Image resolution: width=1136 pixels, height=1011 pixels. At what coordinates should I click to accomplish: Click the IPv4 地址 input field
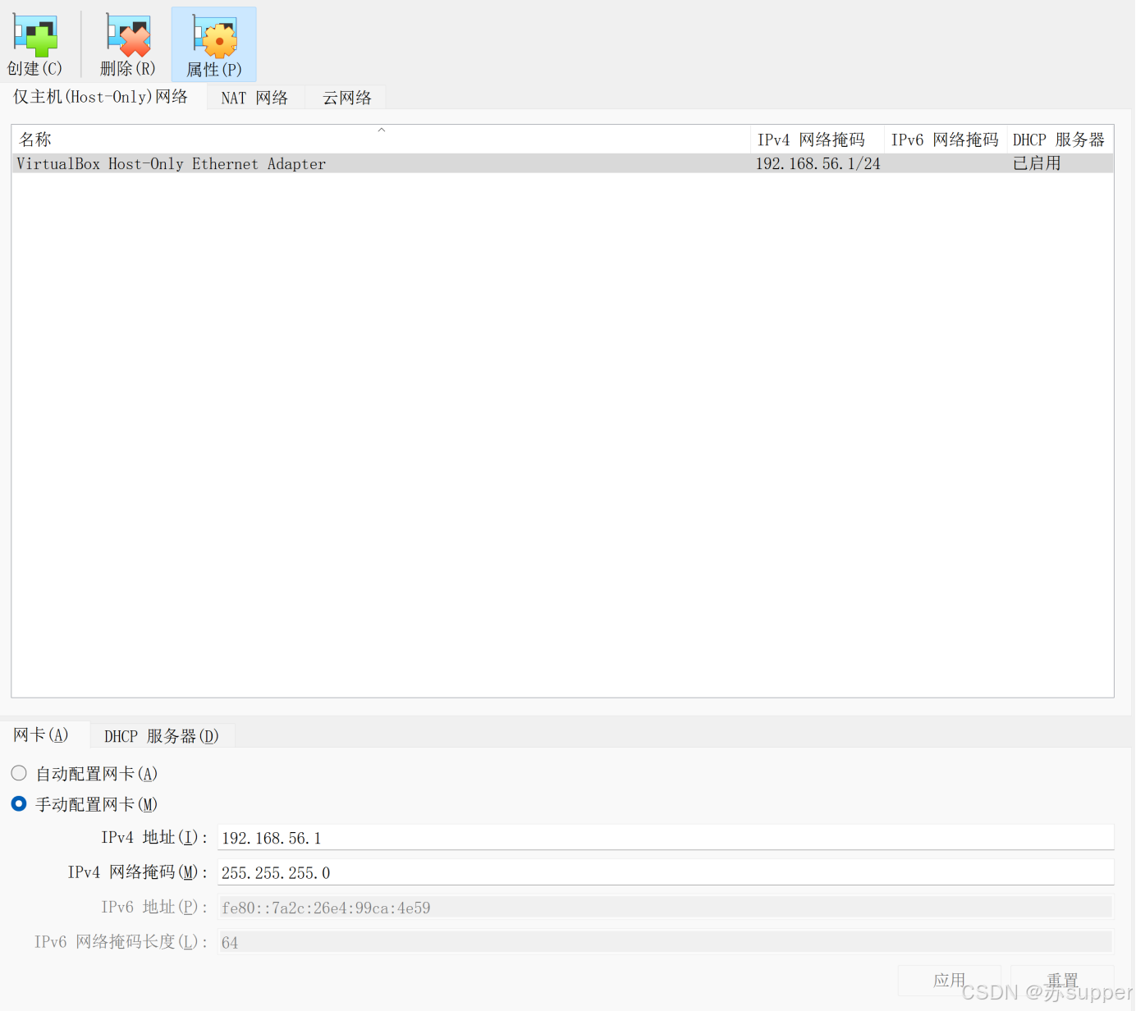coord(666,838)
